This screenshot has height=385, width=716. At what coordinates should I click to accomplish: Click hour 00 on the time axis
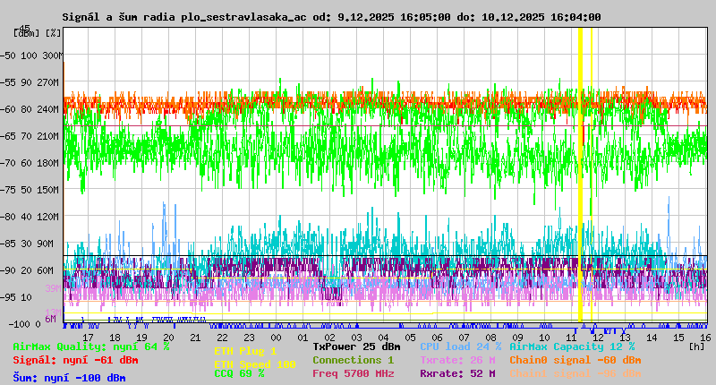pos(277,337)
